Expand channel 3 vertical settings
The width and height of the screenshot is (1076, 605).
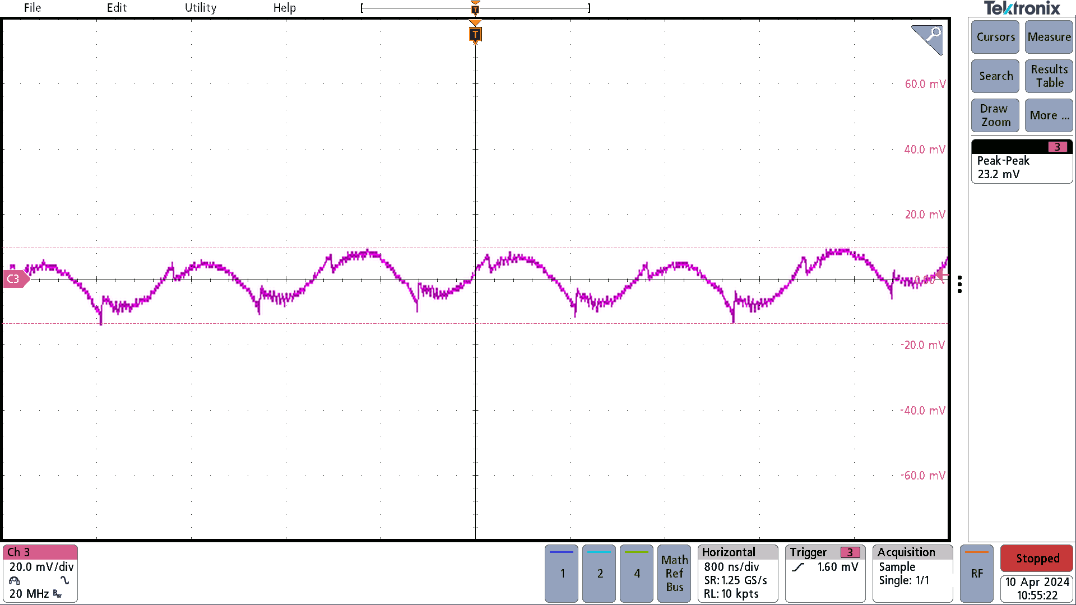pos(41,573)
